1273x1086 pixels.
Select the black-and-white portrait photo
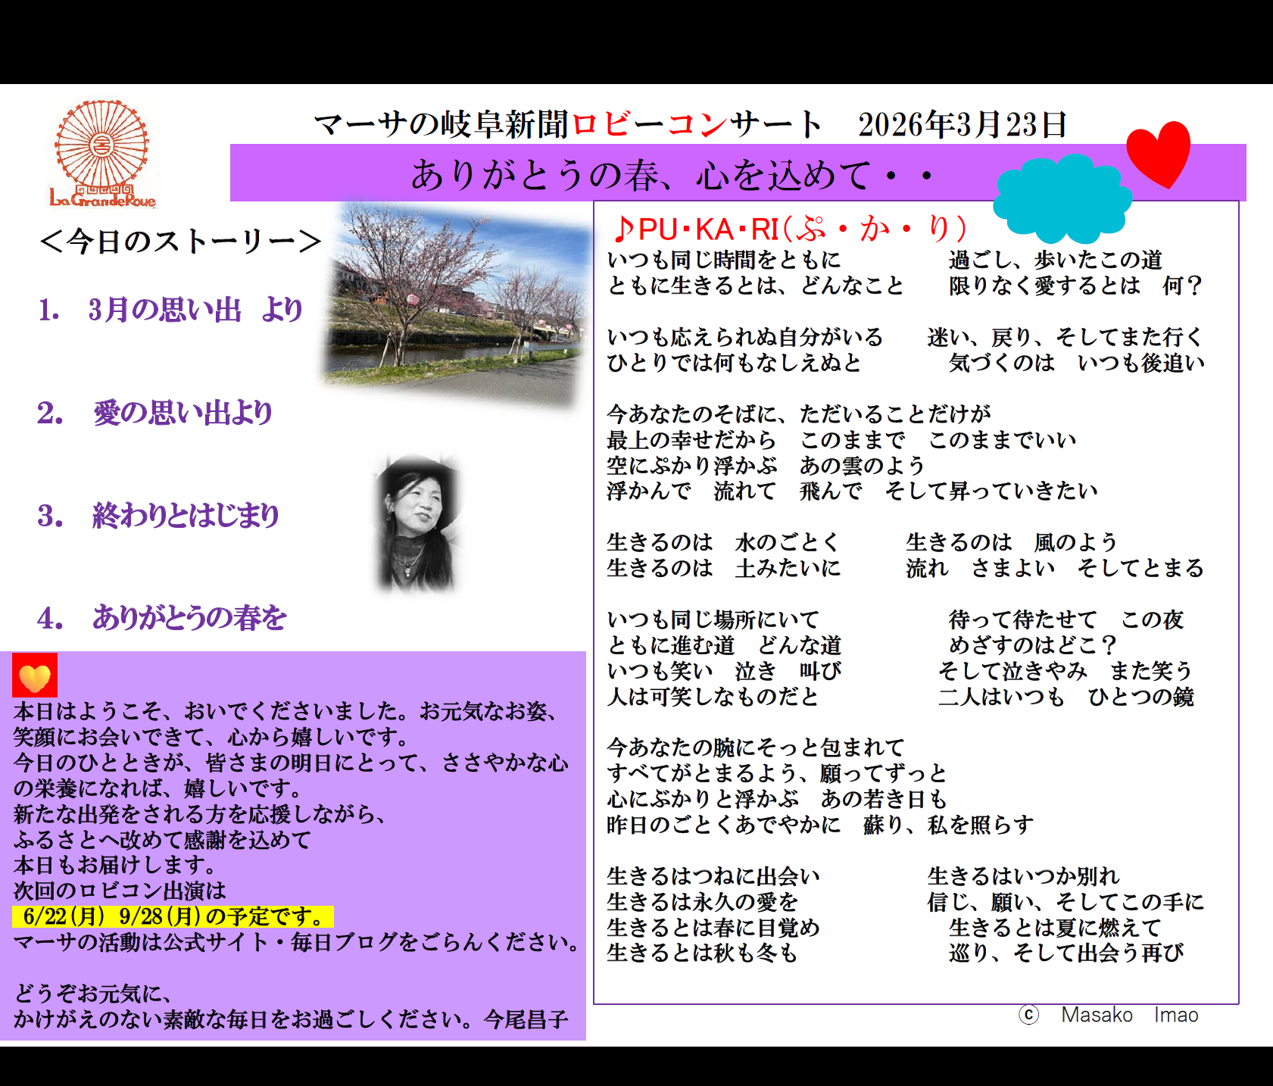[418, 523]
